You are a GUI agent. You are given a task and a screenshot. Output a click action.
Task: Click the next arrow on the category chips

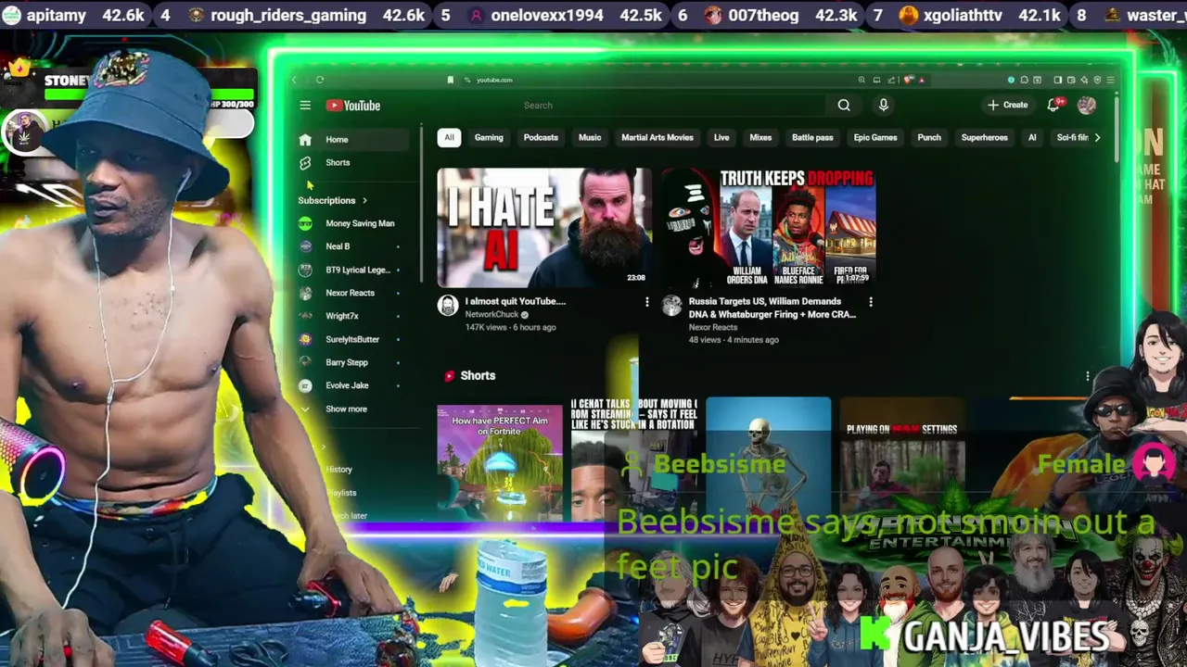coord(1097,137)
